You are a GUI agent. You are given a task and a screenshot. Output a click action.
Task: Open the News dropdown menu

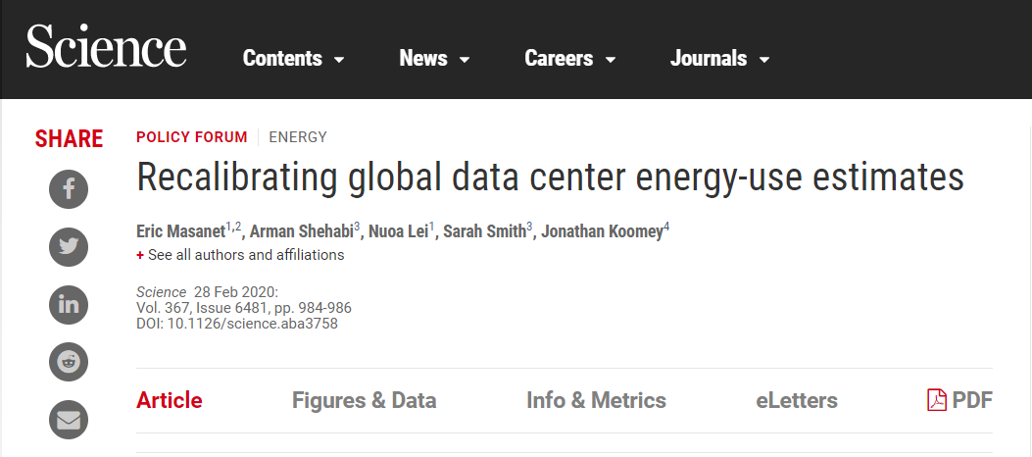point(434,59)
